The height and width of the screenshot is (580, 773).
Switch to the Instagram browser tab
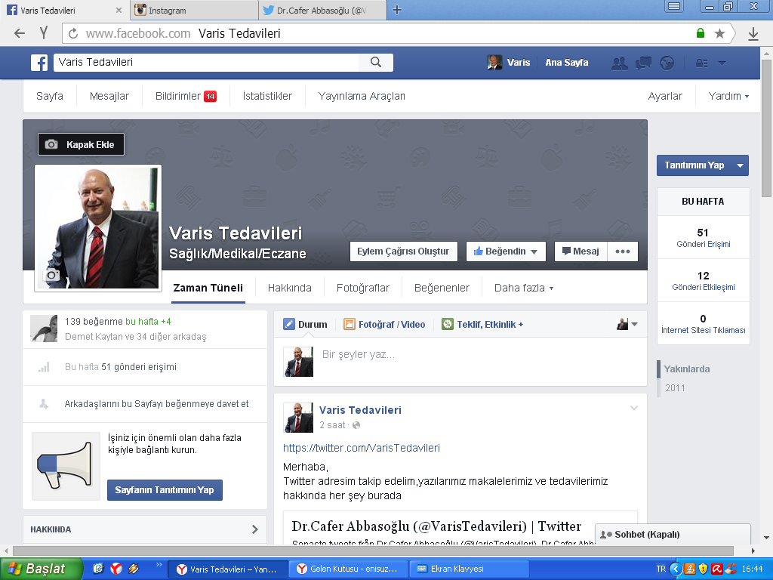coord(194,10)
